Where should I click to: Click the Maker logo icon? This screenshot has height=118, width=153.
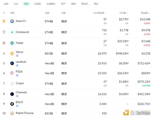pyautogui.click(x=12, y=43)
